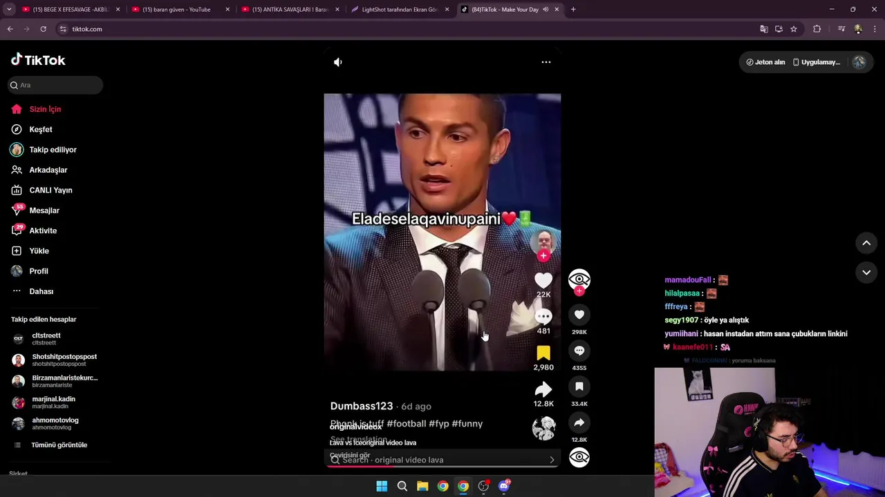885x497 pixels.
Task: Click the #funny hashtag
Action: 467,424
